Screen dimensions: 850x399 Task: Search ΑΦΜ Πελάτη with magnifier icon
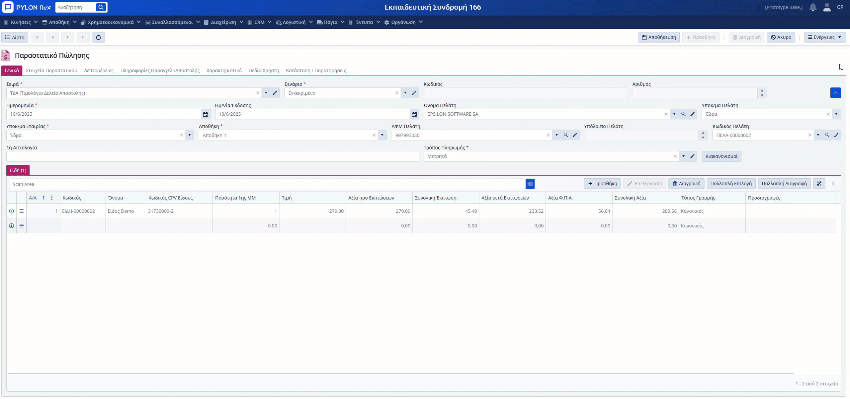pyautogui.click(x=566, y=135)
